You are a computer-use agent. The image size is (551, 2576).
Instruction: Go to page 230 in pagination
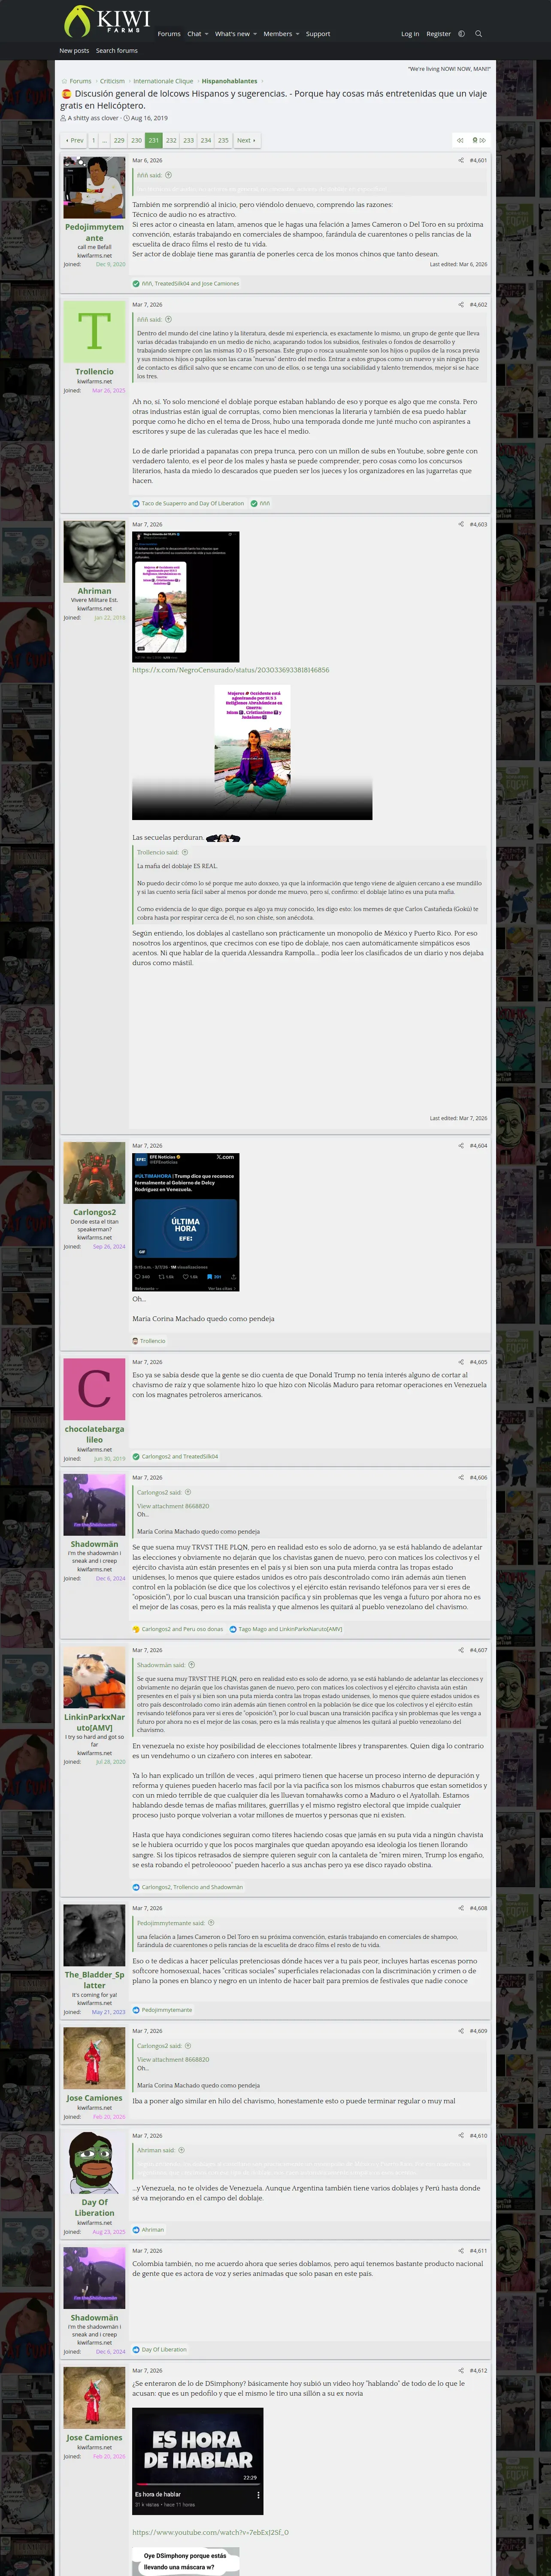pyautogui.click(x=136, y=140)
